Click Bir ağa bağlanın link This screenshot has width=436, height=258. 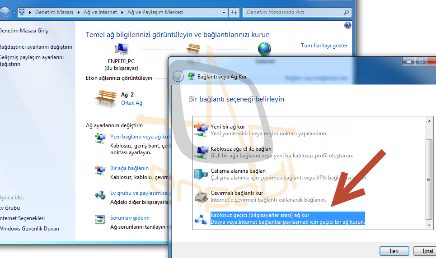pos(129,168)
